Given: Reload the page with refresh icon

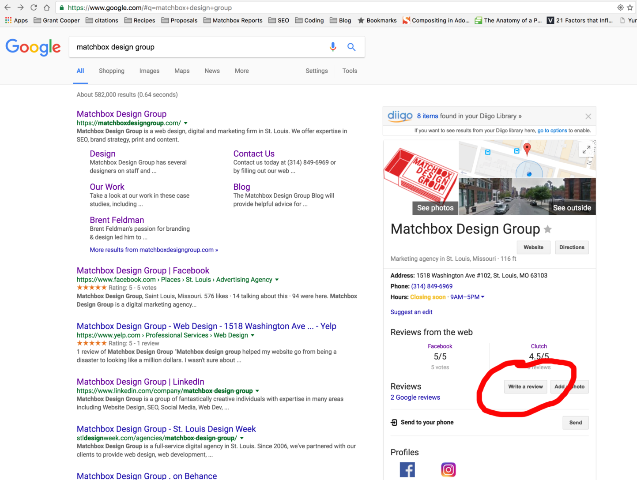Looking at the screenshot, I should coord(34,7).
